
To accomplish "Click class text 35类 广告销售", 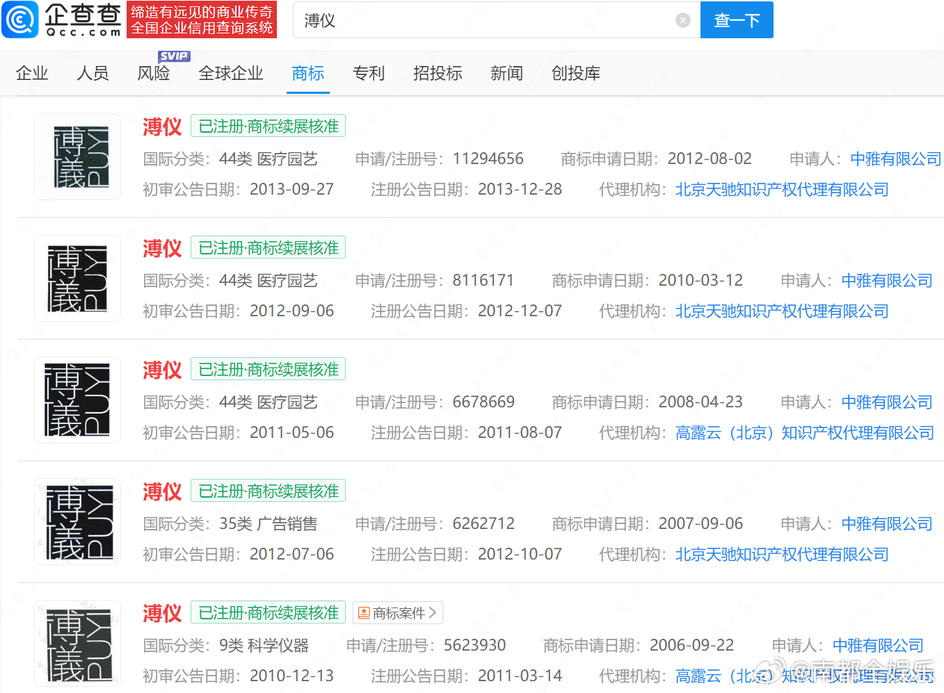I will [269, 524].
